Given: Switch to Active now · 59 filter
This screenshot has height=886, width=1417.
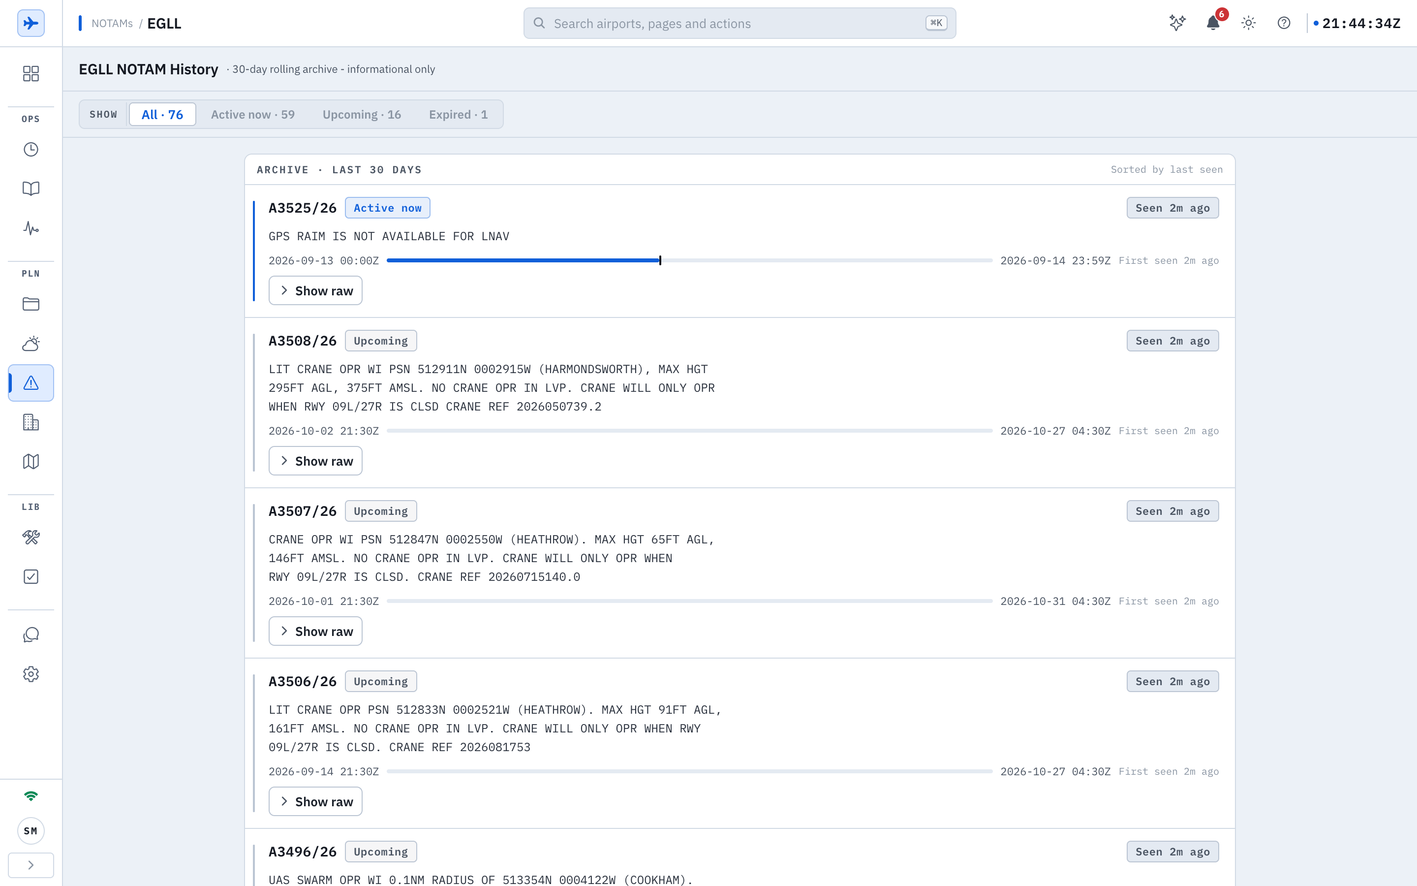Looking at the screenshot, I should click(x=253, y=114).
